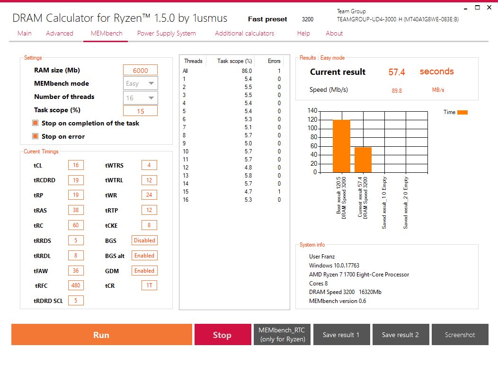498x365 pixels.
Task: Click the tRAS value 38
Action: coord(76,210)
